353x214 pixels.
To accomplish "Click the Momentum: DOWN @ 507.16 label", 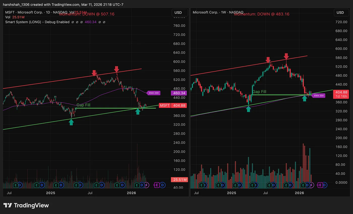I will tap(86, 14).
